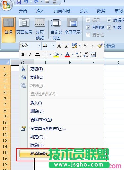Expand the undo history dropdown arrow
The width and height of the screenshot is (124, 170).
coord(31,2)
